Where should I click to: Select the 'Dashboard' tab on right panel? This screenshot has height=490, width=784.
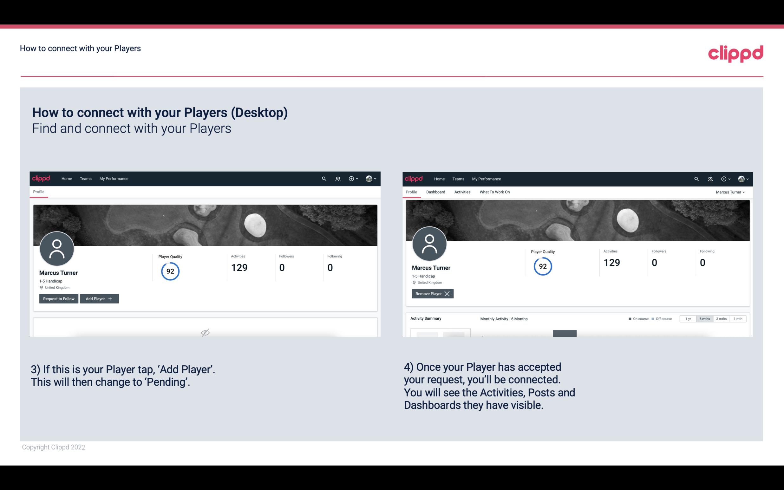click(x=435, y=192)
